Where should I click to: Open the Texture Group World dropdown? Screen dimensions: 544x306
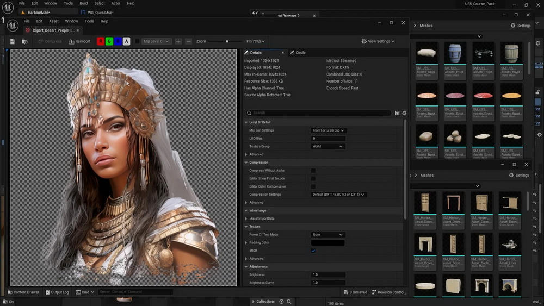[328, 146]
